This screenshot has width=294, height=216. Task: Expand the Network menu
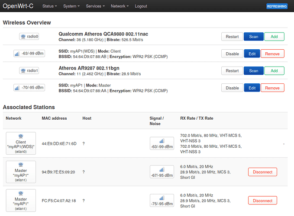(x=120, y=6)
